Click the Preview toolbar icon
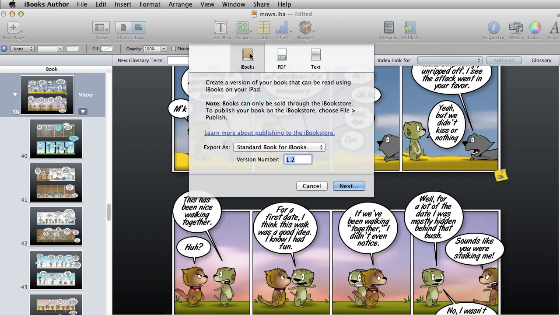Screen dimensions: 560x315 coord(388,31)
